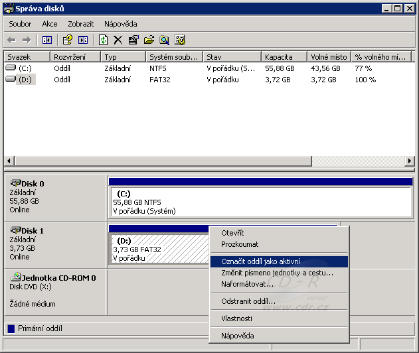
Task: Open the Soubor menu
Action: [20, 24]
